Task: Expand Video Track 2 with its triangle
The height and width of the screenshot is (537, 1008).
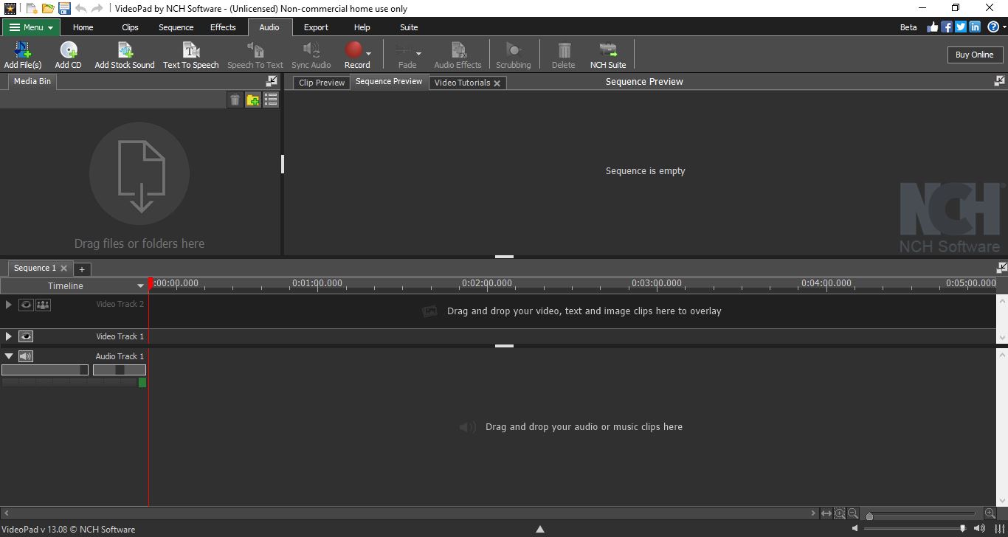Action: [9, 305]
